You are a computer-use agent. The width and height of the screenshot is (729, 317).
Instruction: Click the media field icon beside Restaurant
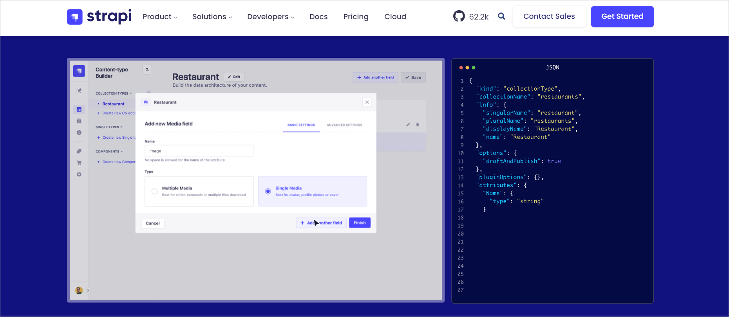coord(146,102)
